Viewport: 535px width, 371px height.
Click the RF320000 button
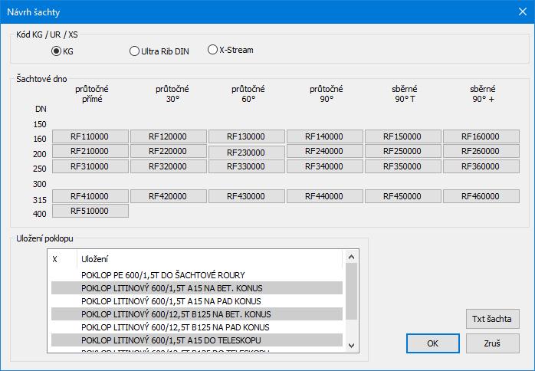168,166
